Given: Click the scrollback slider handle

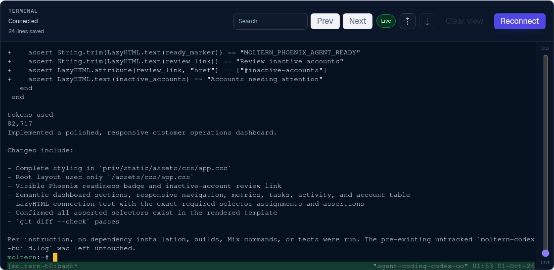Looking at the screenshot, I should pyautogui.click(x=546, y=253).
